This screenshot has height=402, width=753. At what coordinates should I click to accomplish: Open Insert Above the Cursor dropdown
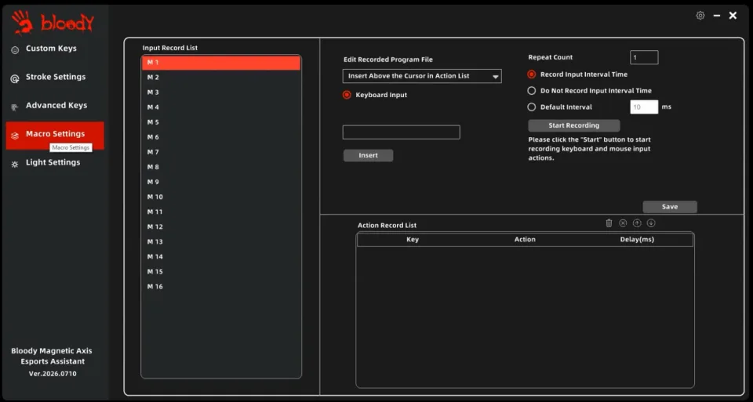click(x=422, y=76)
